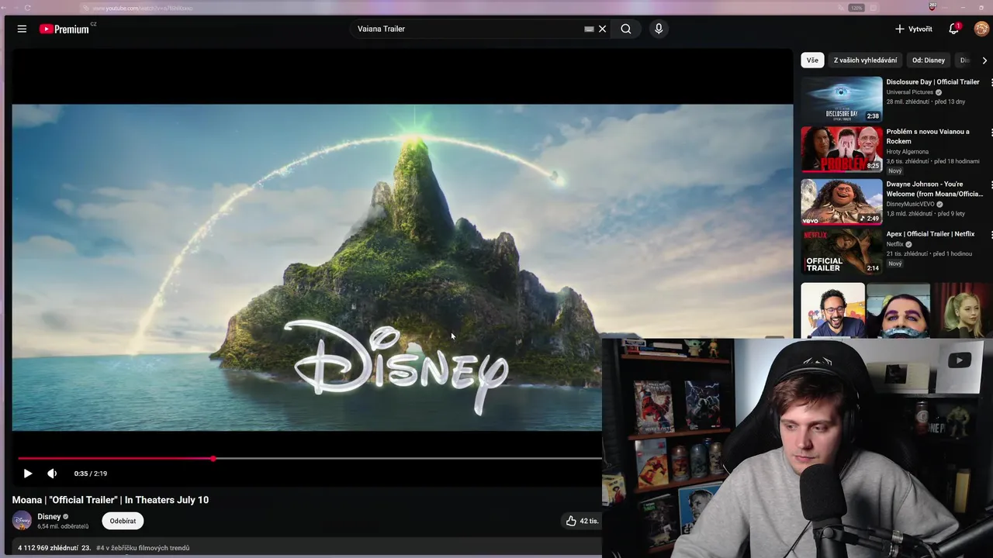Open the Universal Pictures channel name
Image resolution: width=993 pixels, height=558 pixels.
pyautogui.click(x=910, y=92)
